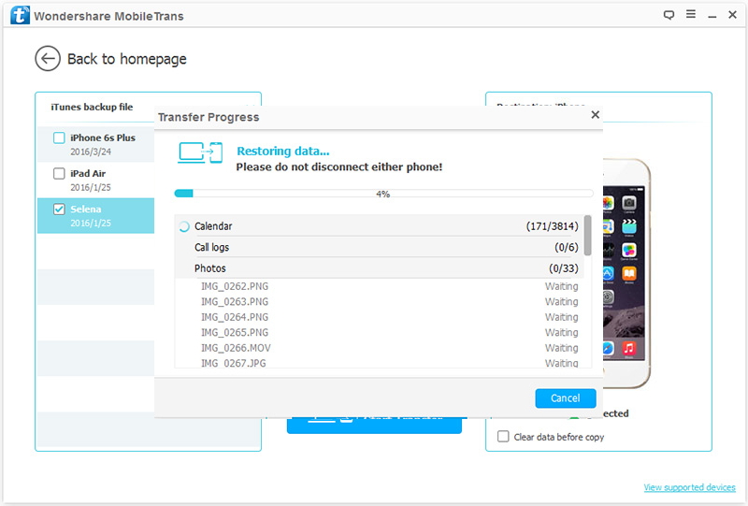Image resolution: width=748 pixels, height=506 pixels.
Task: Open the feedback speech bubble icon
Action: 669,15
